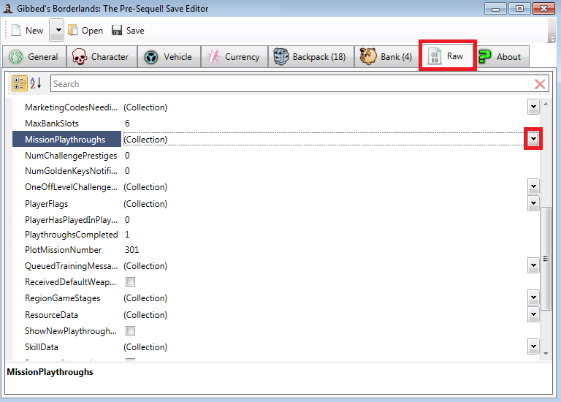Select the RegionGameStages property name
The width and height of the screenshot is (561, 402).
62,298
